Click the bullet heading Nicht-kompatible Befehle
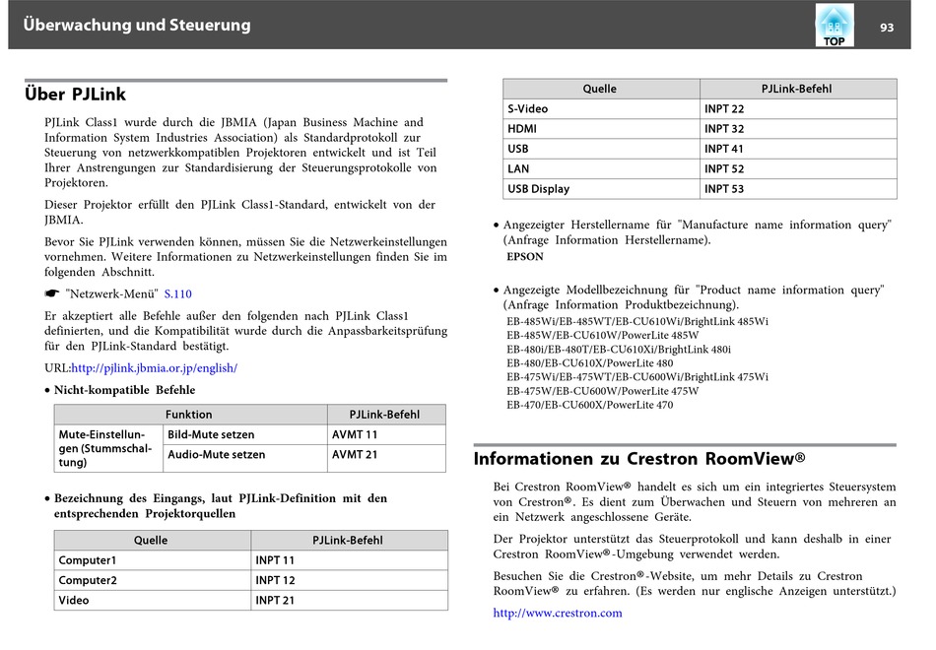The width and height of the screenshot is (936, 650). 124,390
